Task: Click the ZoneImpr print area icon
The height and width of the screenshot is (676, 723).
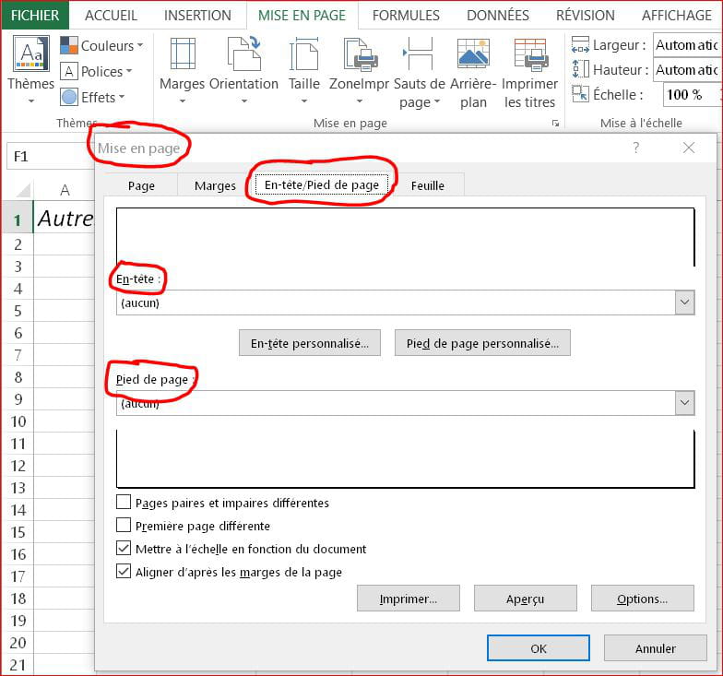Action: tap(360, 53)
